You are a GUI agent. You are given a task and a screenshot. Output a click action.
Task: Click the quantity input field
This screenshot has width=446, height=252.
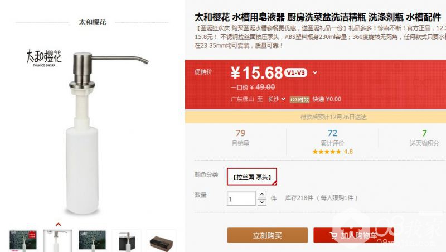pyautogui.click(x=241, y=198)
